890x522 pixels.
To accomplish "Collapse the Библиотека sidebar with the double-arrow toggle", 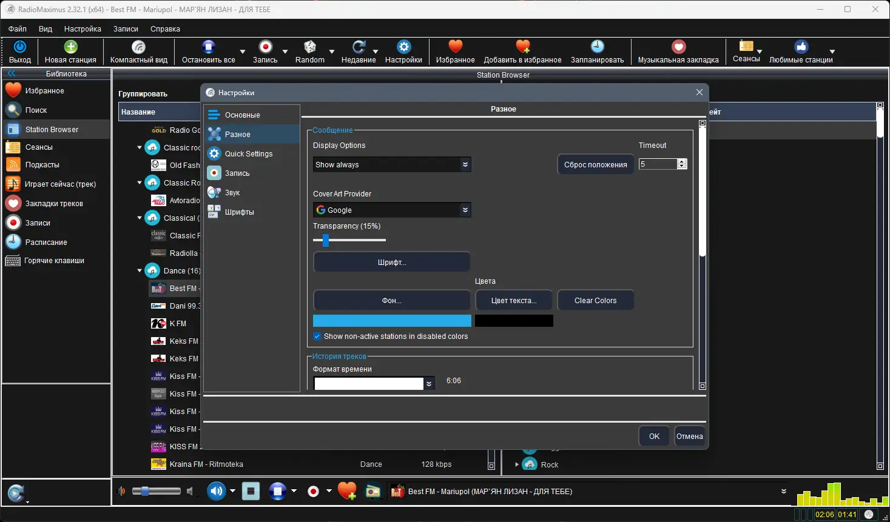I will [x=11, y=73].
